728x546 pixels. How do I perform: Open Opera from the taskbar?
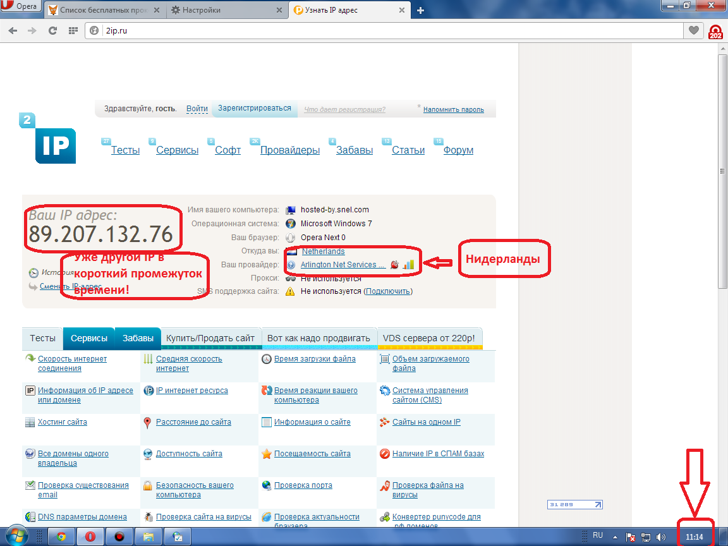(x=90, y=537)
